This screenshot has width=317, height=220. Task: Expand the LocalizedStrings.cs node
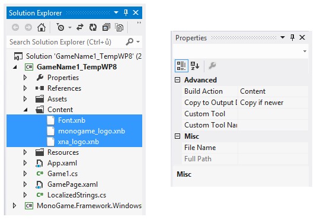(25, 195)
